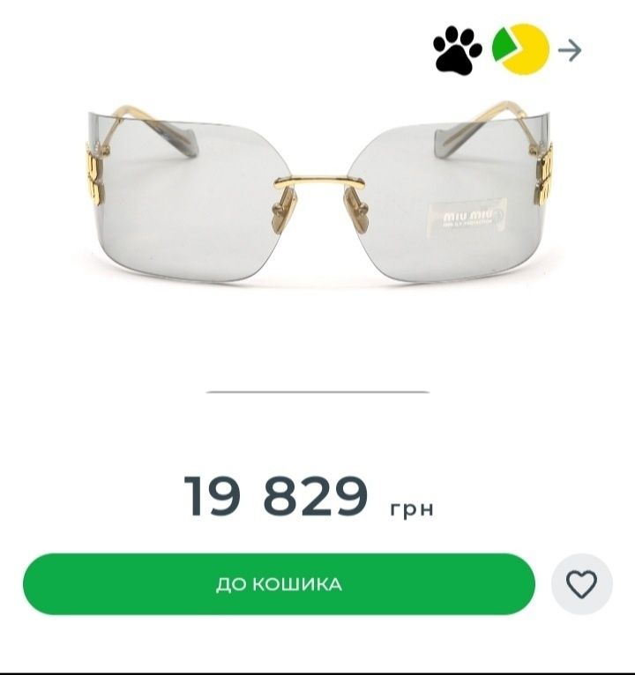Click the green ДО КОШИКА button

pyautogui.click(x=279, y=584)
